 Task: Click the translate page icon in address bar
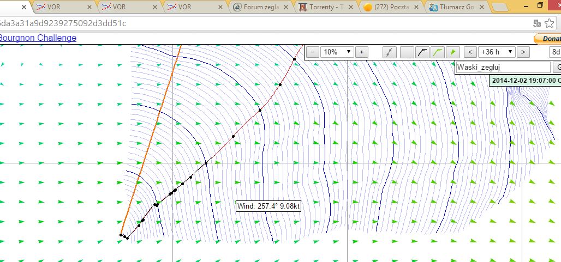pyautogui.click(x=537, y=23)
